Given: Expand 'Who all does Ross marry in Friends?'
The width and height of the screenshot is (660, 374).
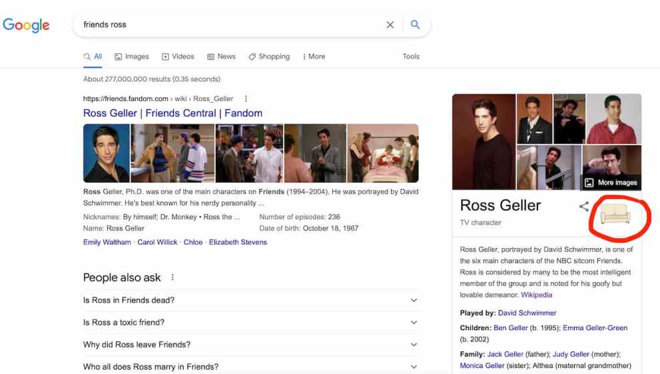Looking at the screenshot, I should [251, 367].
